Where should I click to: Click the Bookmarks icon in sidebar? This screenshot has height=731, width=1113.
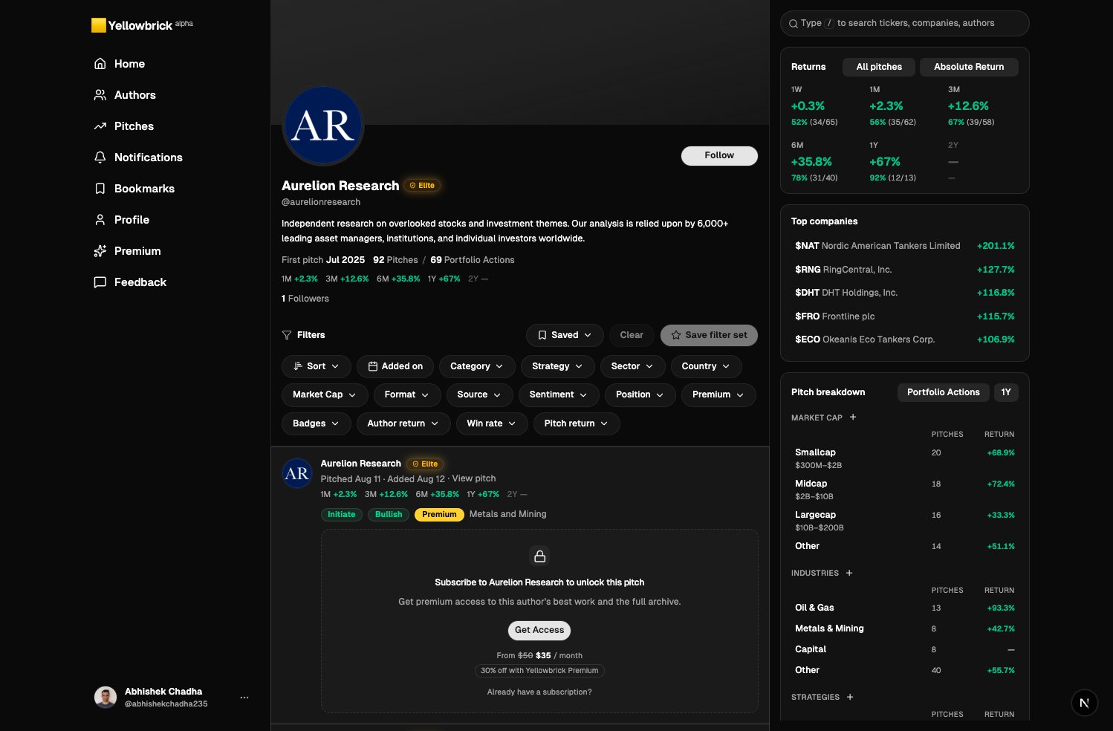click(100, 189)
